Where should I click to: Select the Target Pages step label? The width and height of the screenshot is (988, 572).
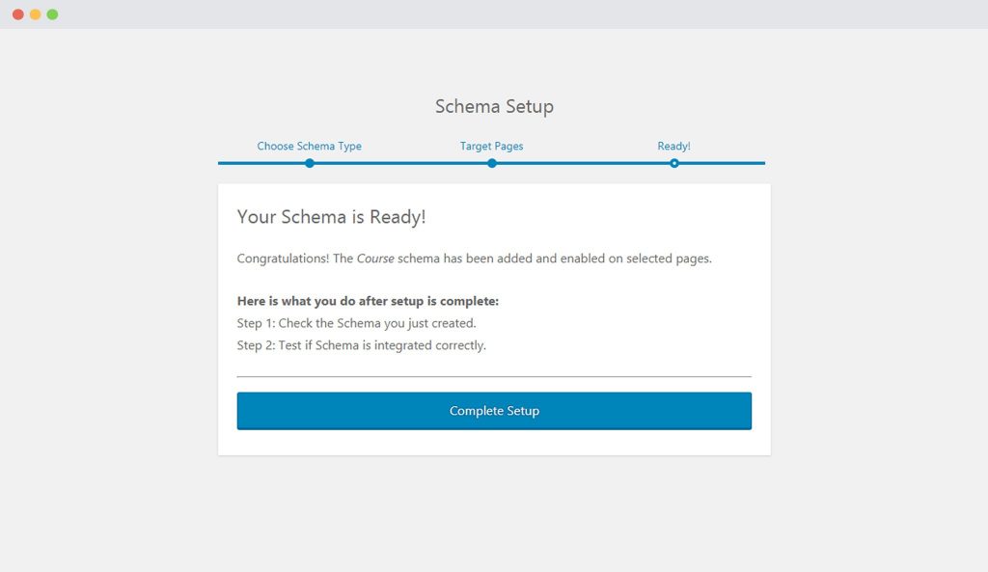click(x=491, y=147)
